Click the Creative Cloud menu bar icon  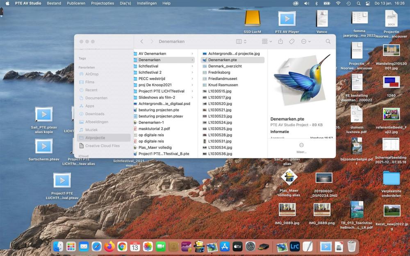[x=296, y=3]
